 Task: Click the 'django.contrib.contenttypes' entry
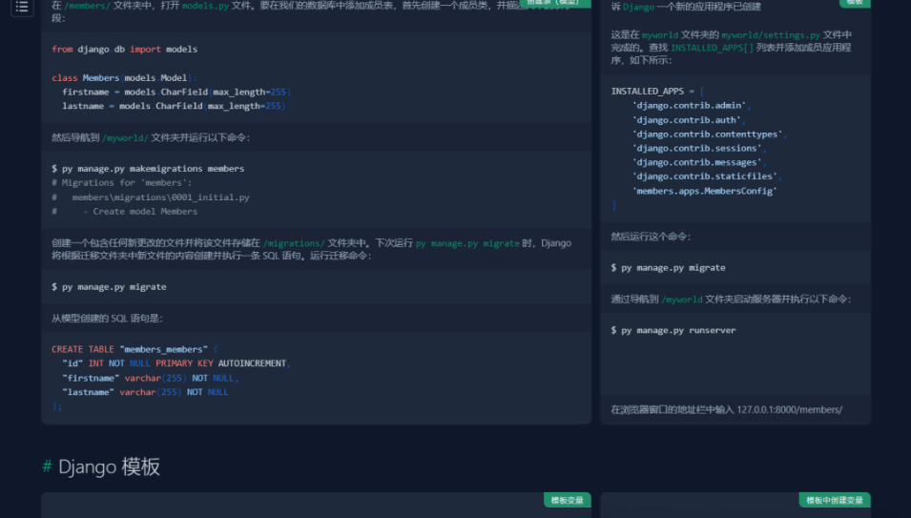710,135
